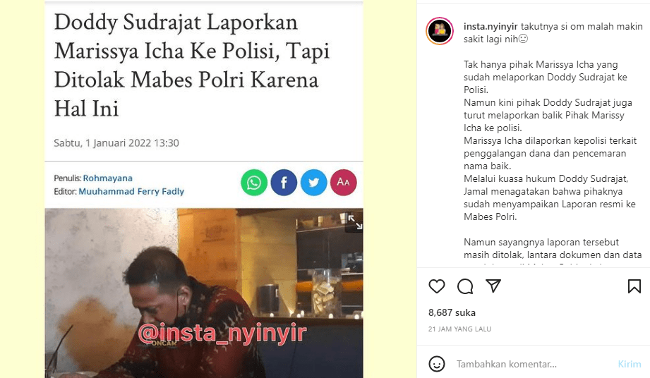Screen dimensions: 650x378
Task: Share the article via the Facebook icon
Action: 284,182
